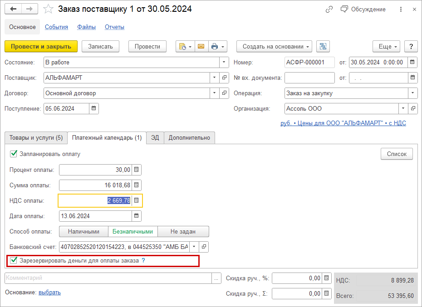422x307 pixels.
Task: Open calendar picker for Дата оплаты
Action: [x=137, y=216]
